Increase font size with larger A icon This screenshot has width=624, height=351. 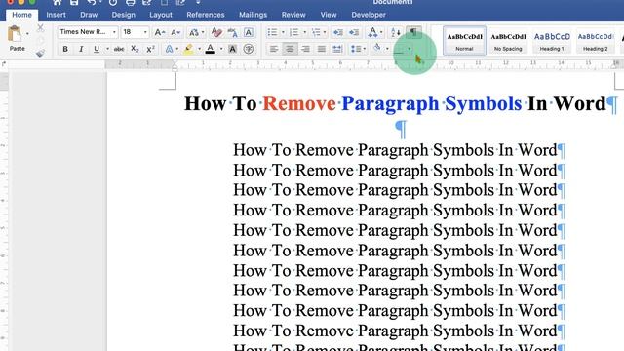(x=160, y=32)
